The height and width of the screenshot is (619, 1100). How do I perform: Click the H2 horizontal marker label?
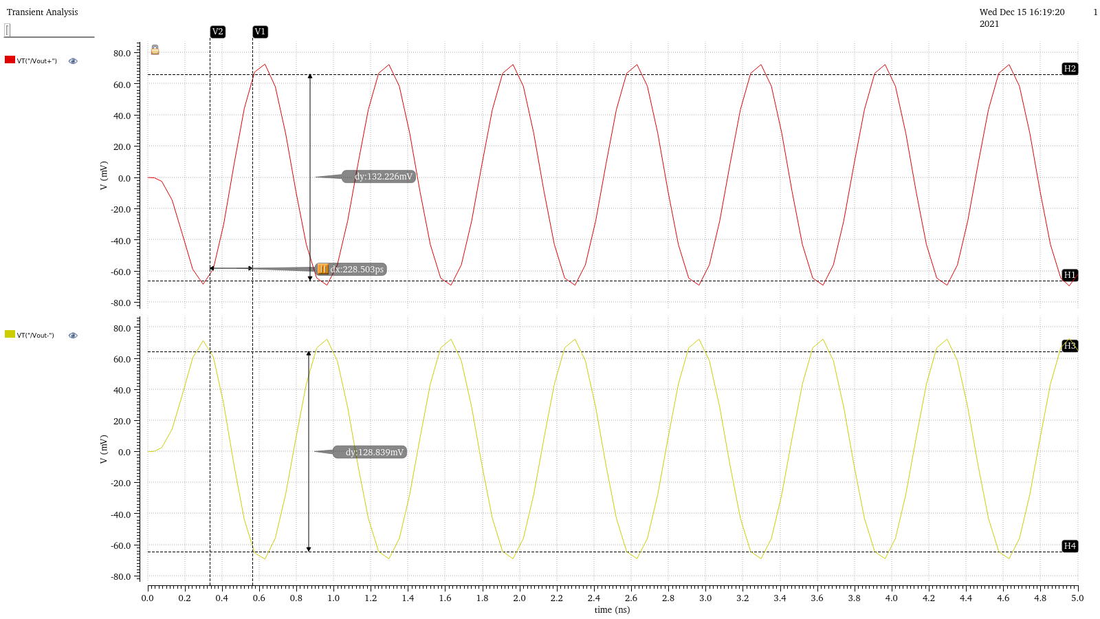pos(1070,69)
